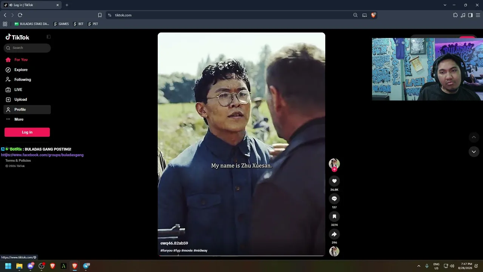
Task: View site information for tiktok.com
Action: point(109,15)
